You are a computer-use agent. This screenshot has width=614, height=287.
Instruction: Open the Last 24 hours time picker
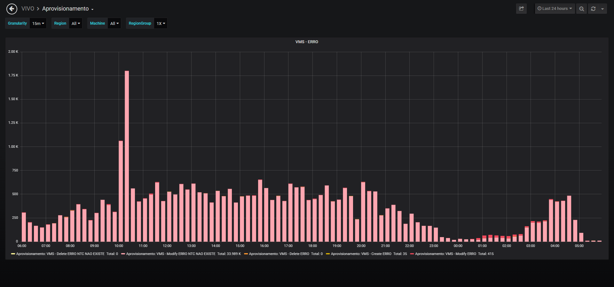pyautogui.click(x=555, y=9)
